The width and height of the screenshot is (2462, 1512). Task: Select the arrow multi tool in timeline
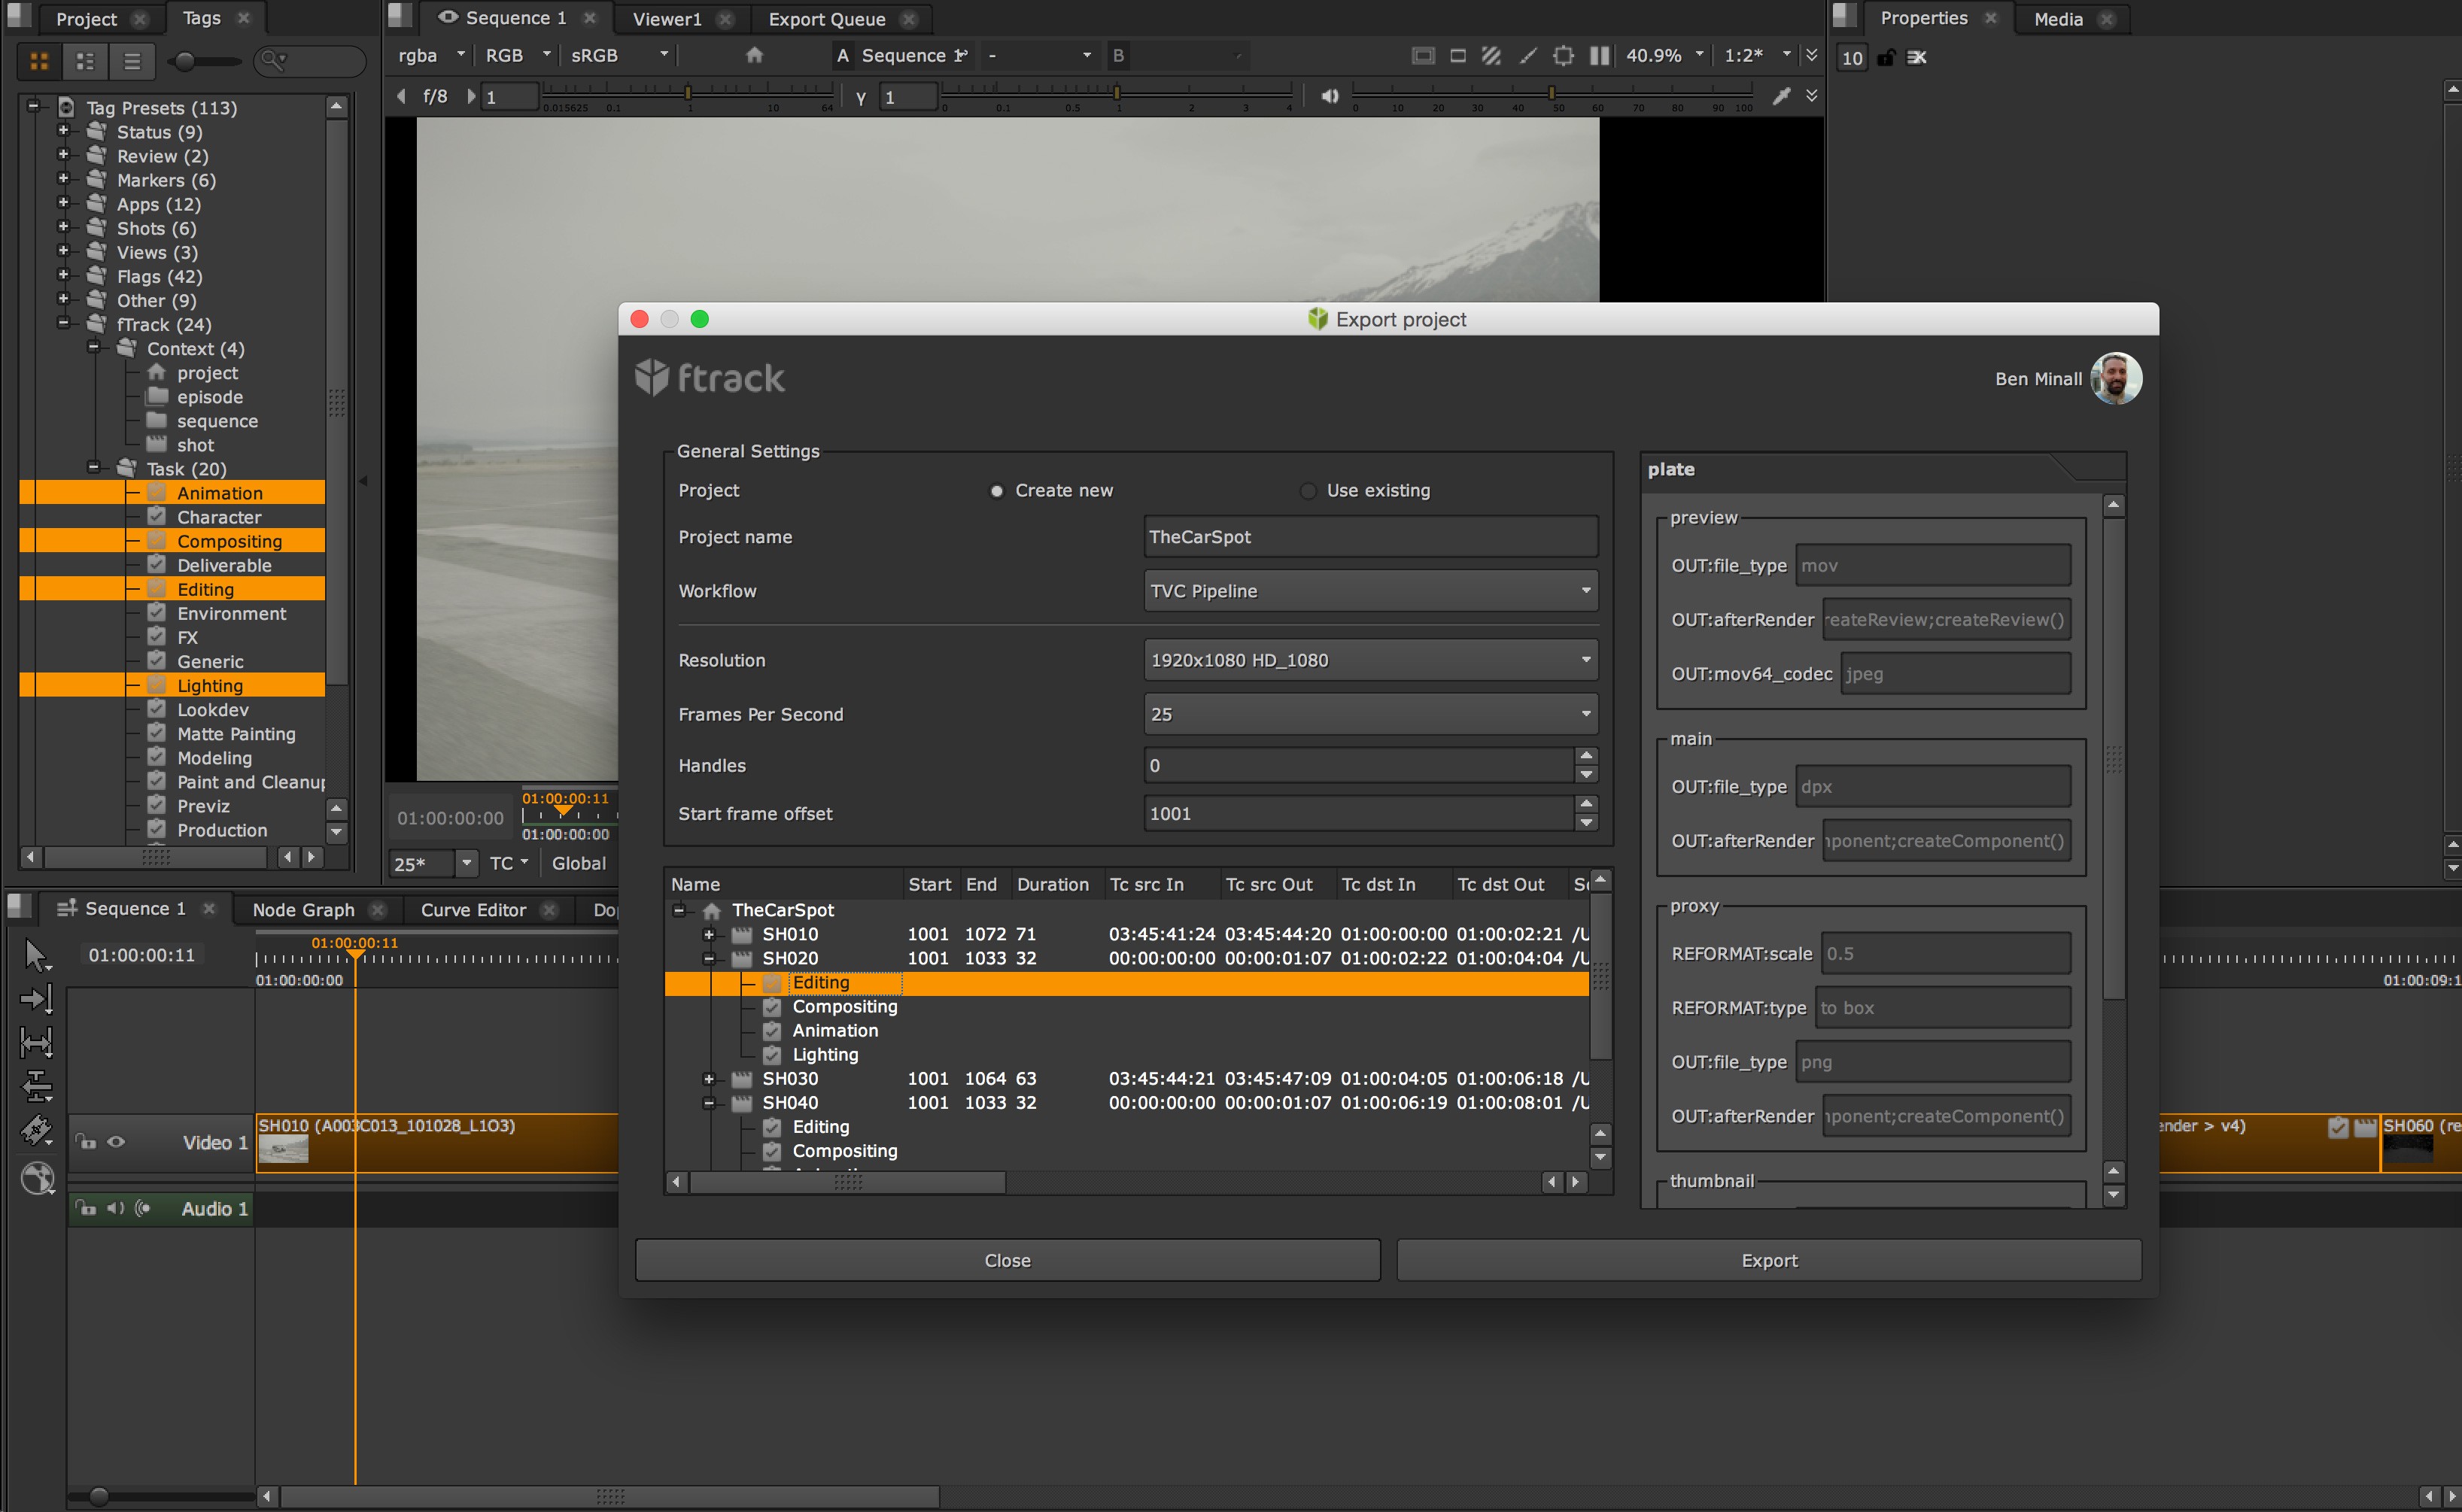pos(37,956)
